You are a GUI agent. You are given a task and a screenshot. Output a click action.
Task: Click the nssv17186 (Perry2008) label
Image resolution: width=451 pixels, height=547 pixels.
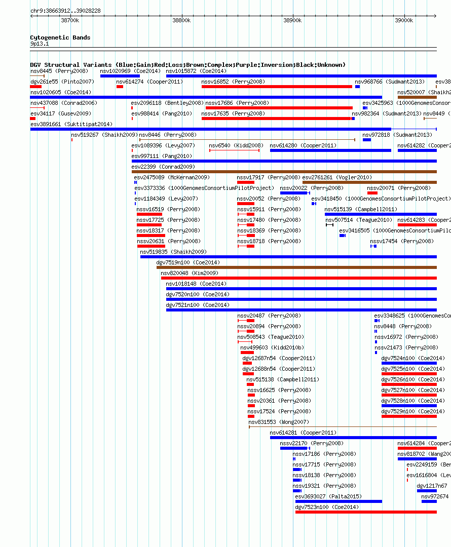[324, 454]
